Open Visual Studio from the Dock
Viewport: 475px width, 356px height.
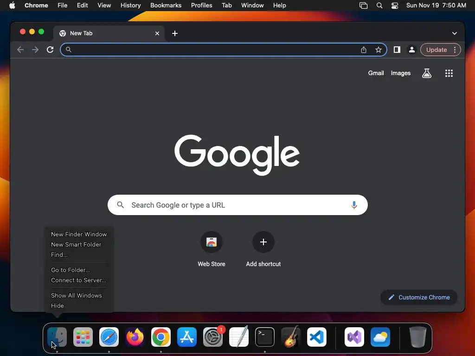pos(354,337)
